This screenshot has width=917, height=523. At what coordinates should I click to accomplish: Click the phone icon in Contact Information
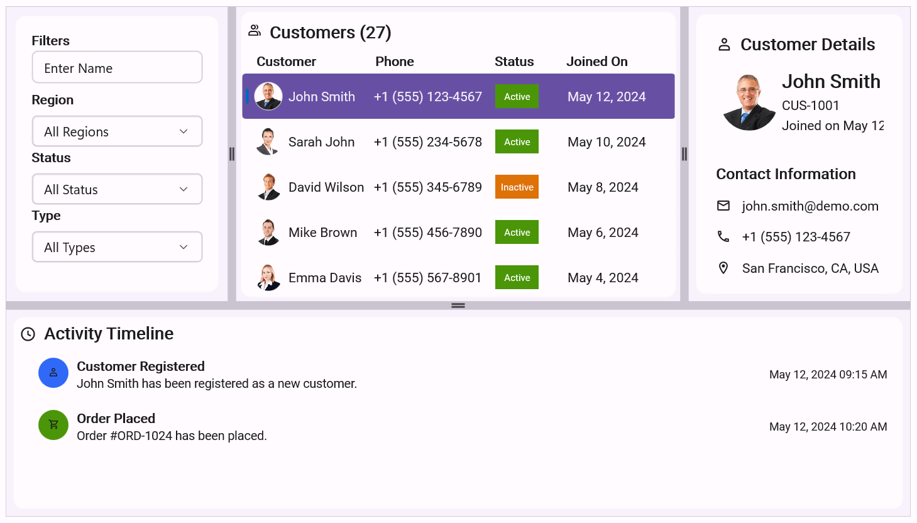(x=723, y=236)
